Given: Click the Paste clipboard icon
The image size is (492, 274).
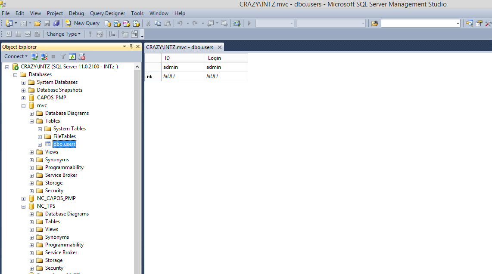Looking at the screenshot, I should click(x=168, y=23).
